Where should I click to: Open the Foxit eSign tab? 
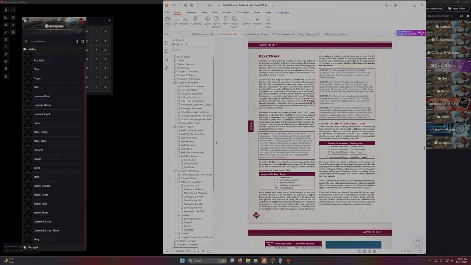click(x=242, y=13)
